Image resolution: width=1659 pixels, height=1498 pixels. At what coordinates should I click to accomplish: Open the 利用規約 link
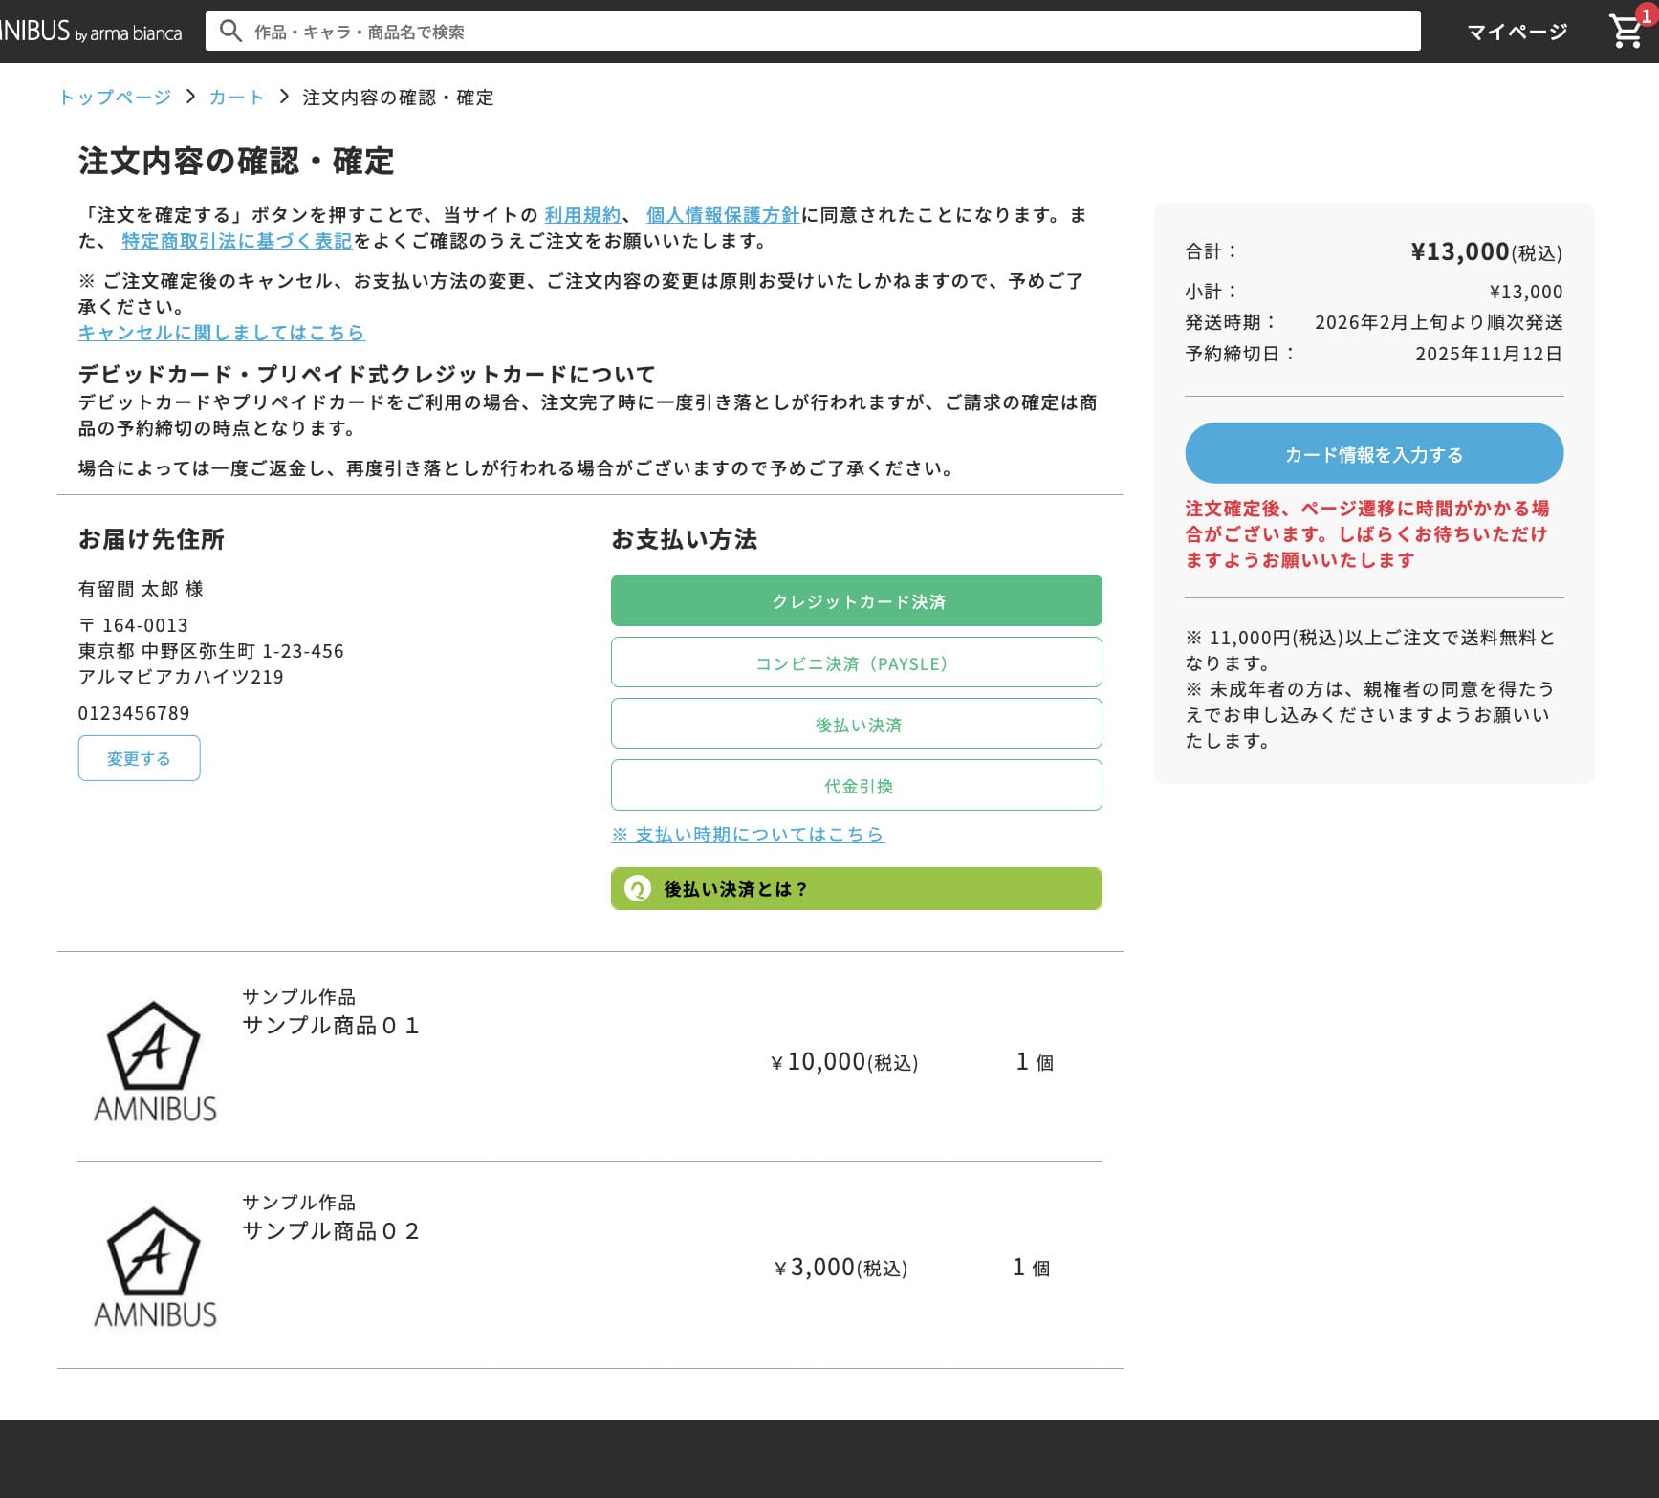point(581,215)
